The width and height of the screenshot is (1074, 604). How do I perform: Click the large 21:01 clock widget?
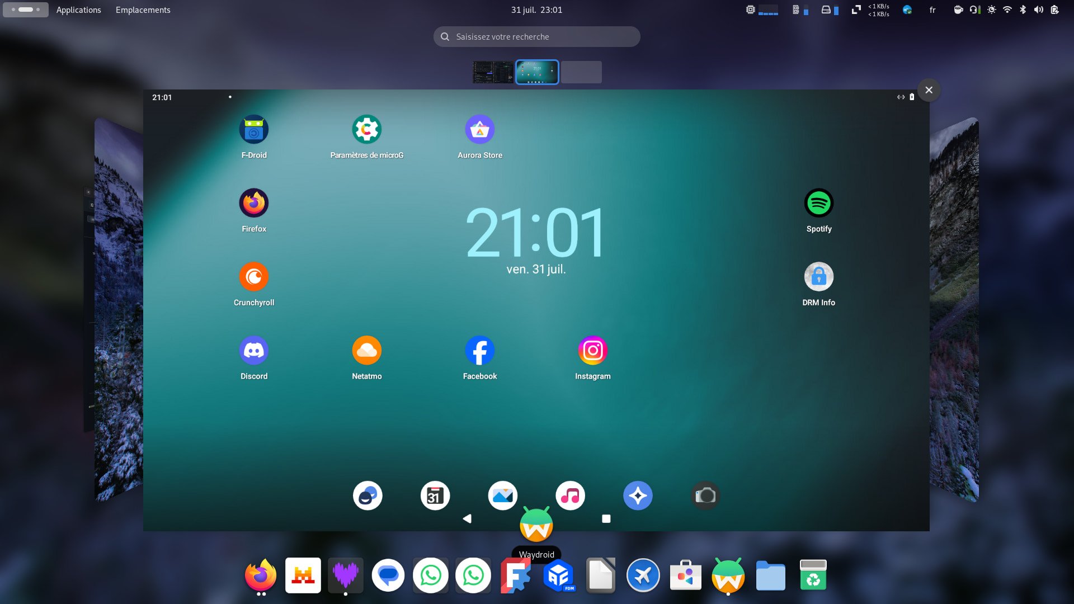[536, 232]
